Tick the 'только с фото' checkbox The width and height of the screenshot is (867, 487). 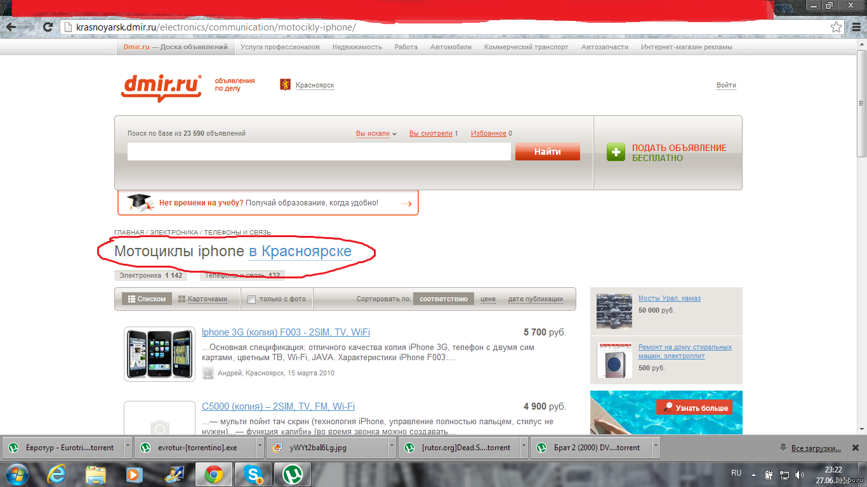251,299
